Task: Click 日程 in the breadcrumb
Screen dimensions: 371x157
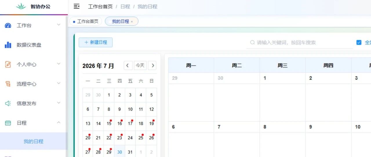Action: pos(125,6)
